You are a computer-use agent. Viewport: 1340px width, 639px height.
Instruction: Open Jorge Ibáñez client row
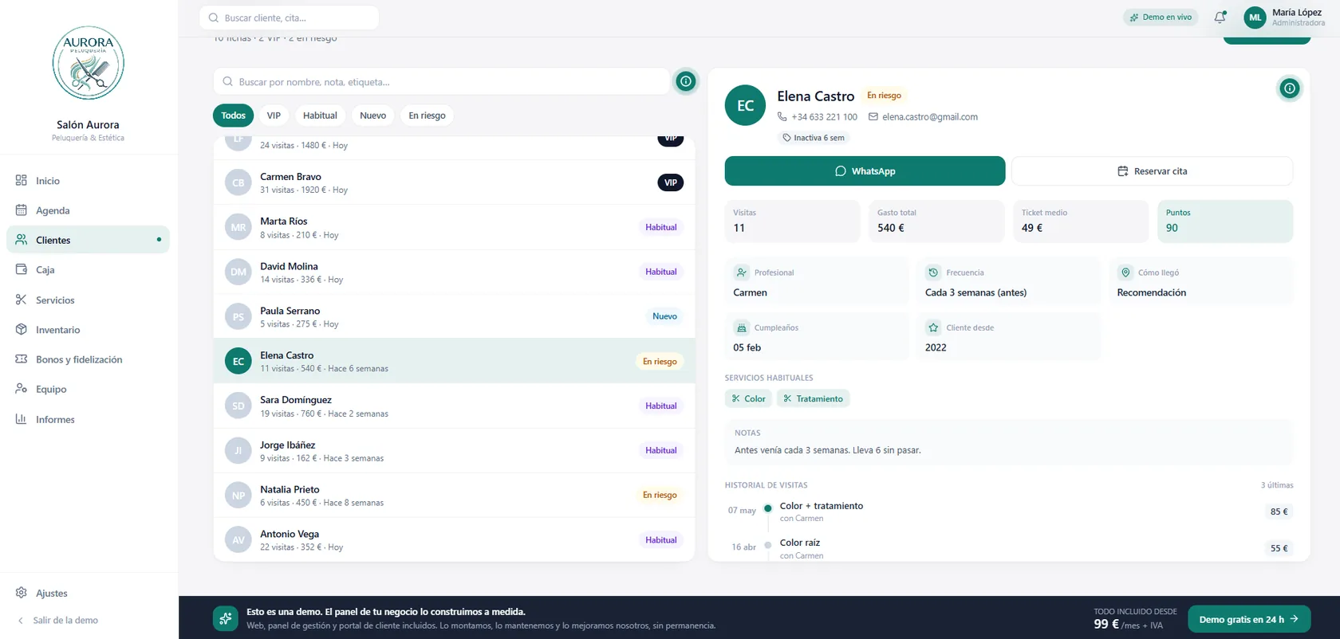click(x=454, y=450)
